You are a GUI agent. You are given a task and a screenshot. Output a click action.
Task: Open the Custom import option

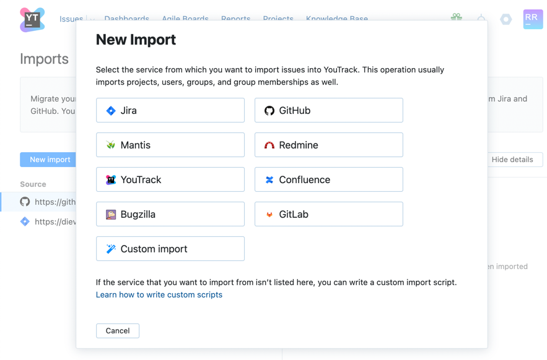(x=170, y=249)
